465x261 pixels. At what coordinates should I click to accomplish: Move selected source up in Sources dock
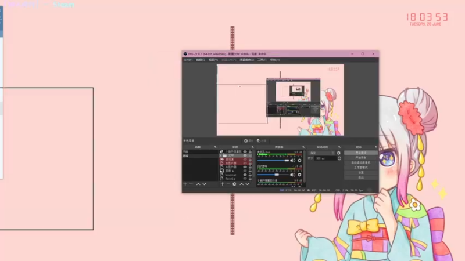(241, 184)
